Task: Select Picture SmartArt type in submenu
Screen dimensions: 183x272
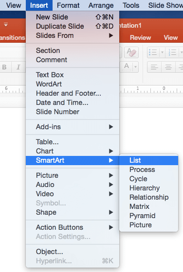Action: [149, 225]
